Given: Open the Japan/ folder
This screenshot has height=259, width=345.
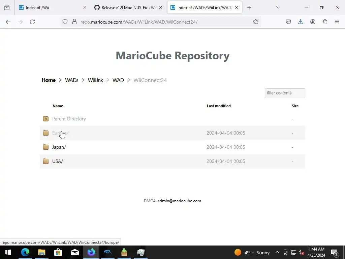Looking at the screenshot, I should coord(59,147).
